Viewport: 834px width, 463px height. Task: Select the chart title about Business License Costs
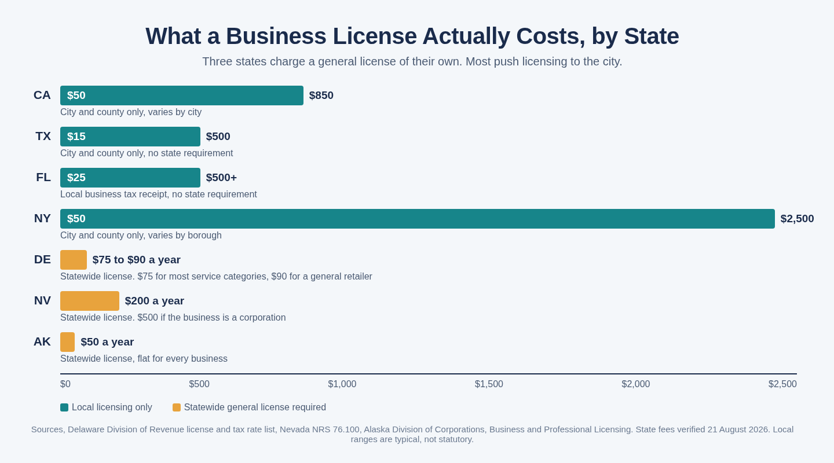412,36
